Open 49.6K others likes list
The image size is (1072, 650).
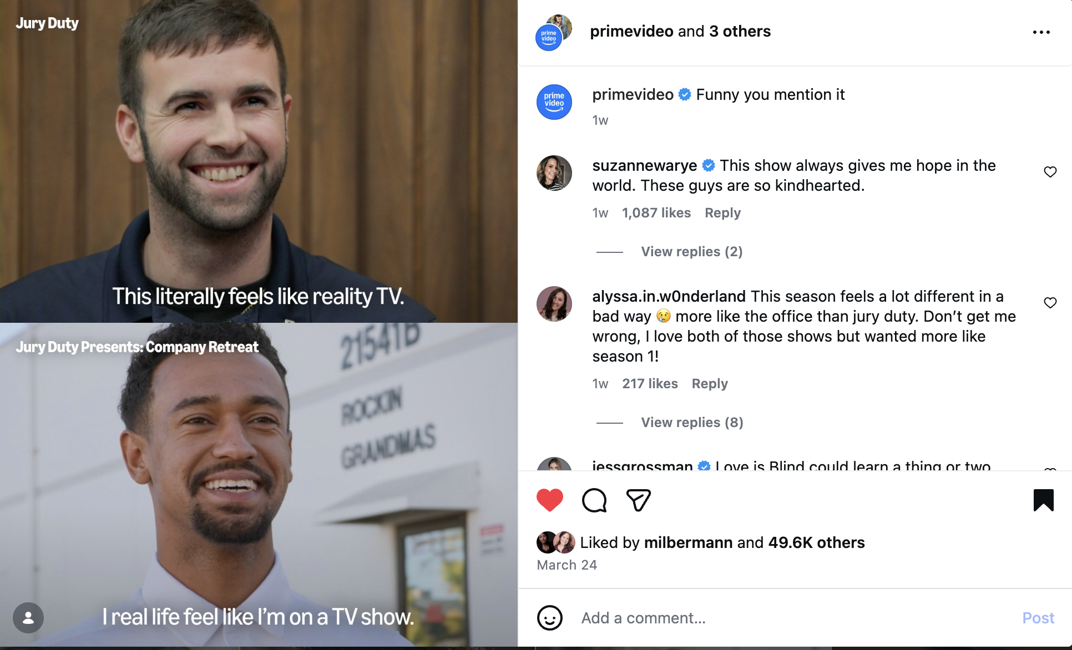click(x=816, y=542)
